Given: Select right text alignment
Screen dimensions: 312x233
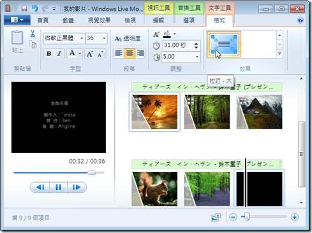Looking at the screenshot, I should pyautogui.click(x=140, y=53).
